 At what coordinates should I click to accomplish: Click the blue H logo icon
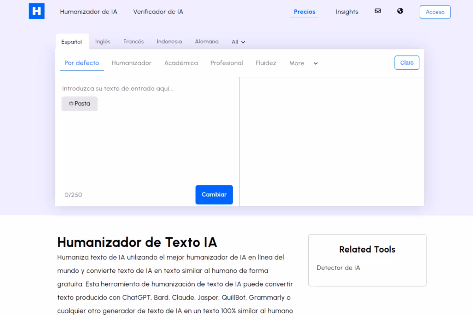[x=37, y=11]
